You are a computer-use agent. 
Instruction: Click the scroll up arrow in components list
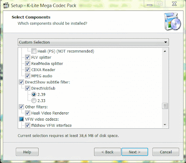tap(165, 51)
